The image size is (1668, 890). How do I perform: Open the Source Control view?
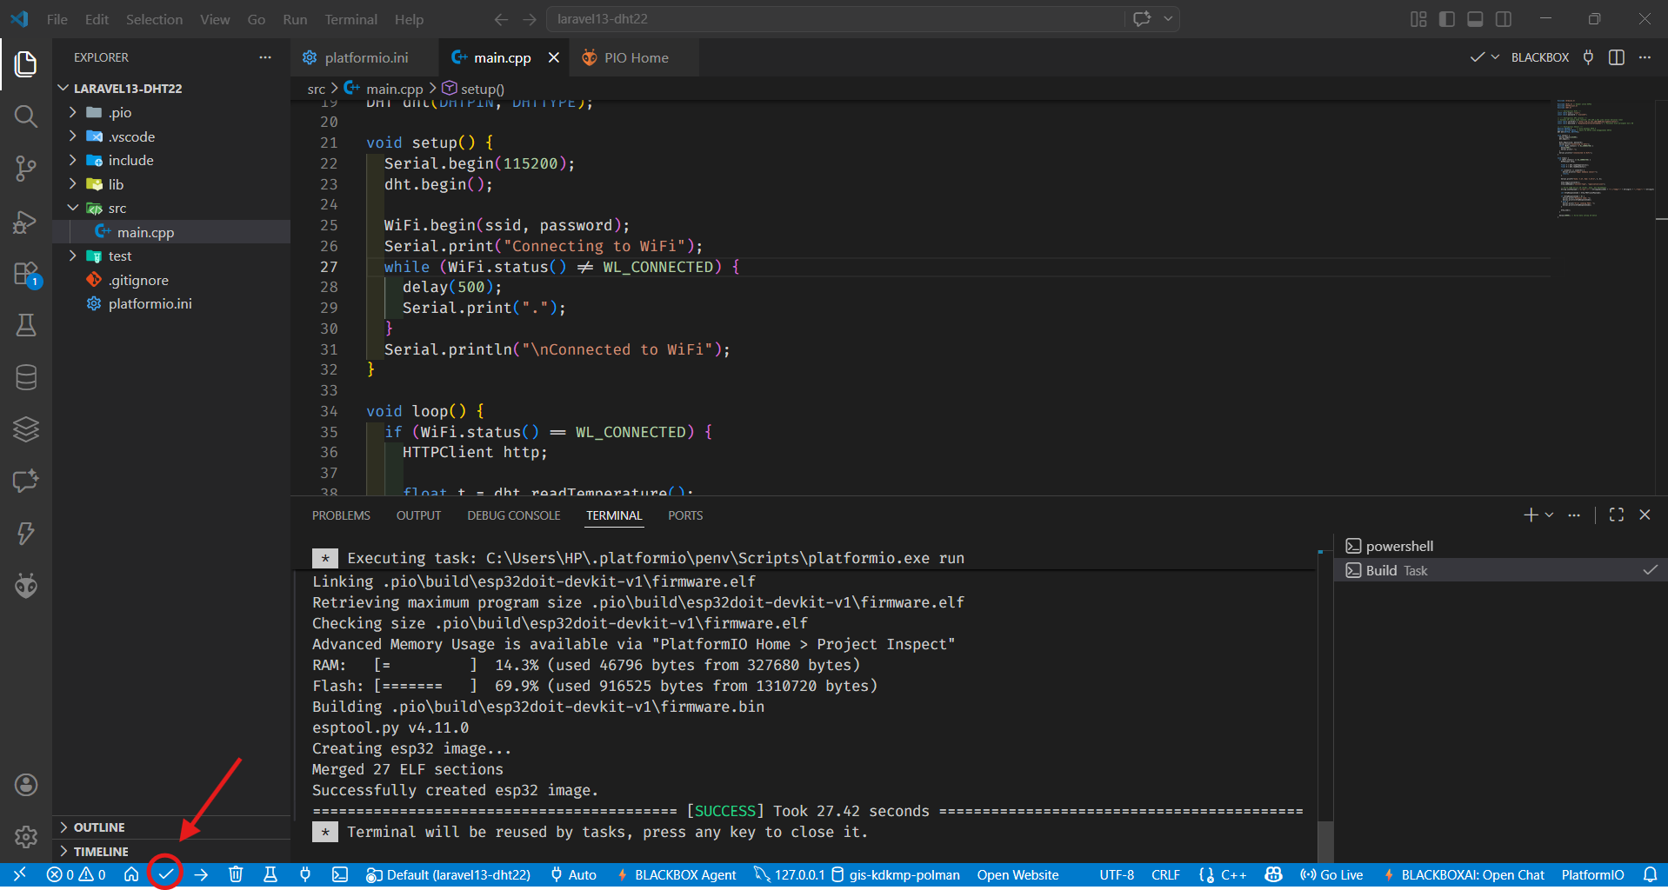click(x=26, y=169)
